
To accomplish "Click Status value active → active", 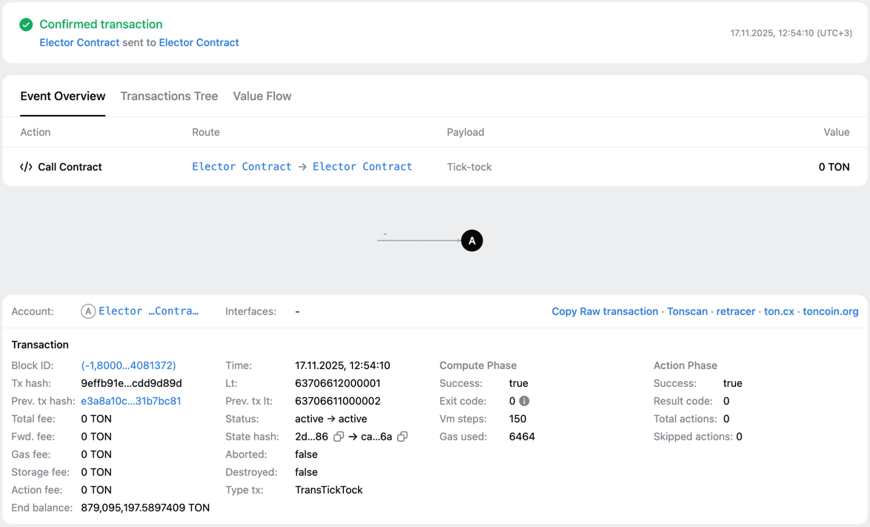I will (331, 419).
